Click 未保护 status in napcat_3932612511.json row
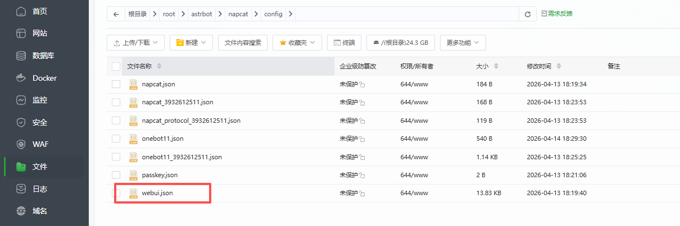The height and width of the screenshot is (226, 680). pos(348,102)
